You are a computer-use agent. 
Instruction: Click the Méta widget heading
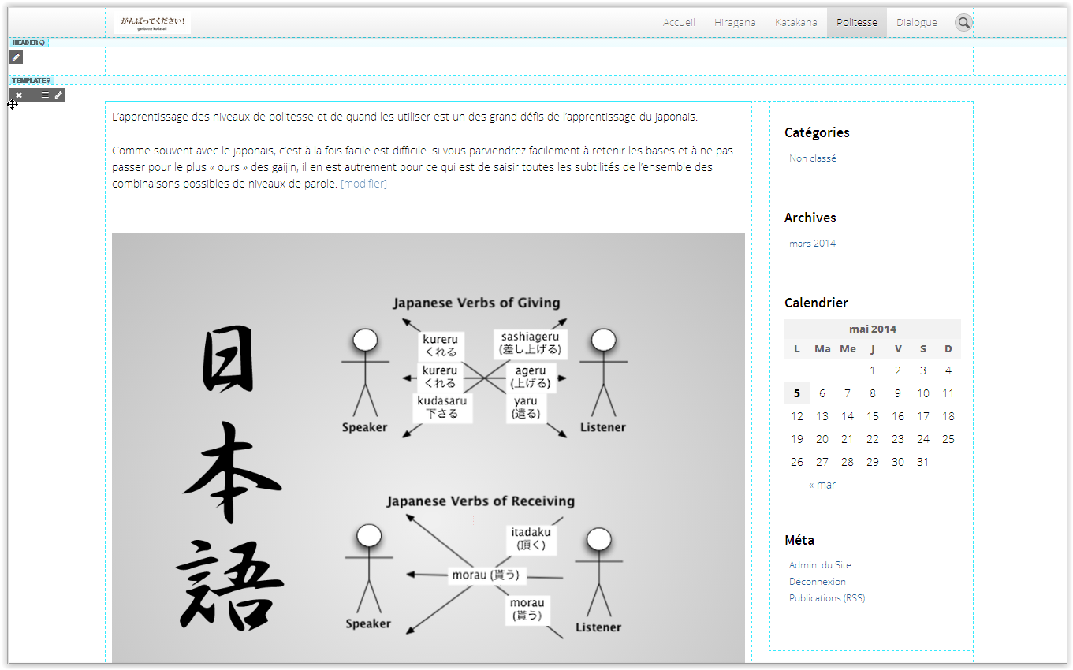pyautogui.click(x=799, y=540)
